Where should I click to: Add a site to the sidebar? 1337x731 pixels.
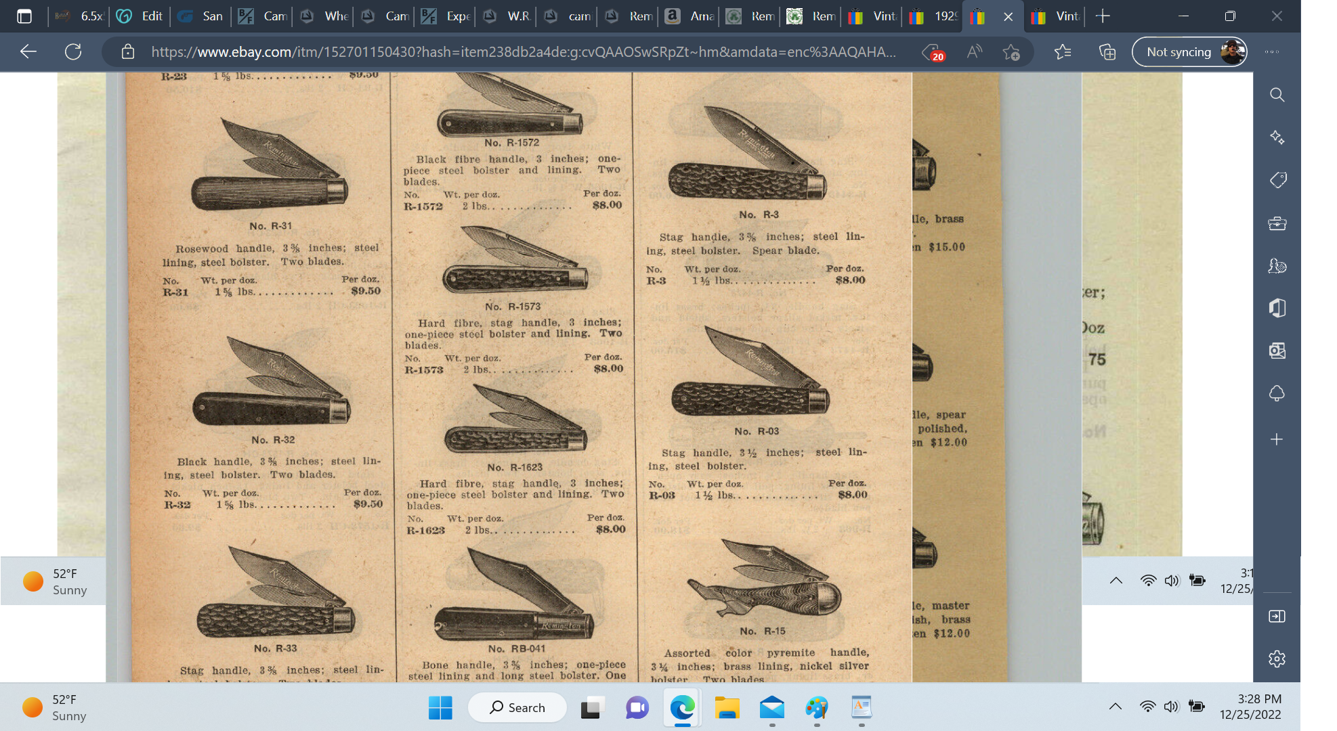tap(1277, 439)
